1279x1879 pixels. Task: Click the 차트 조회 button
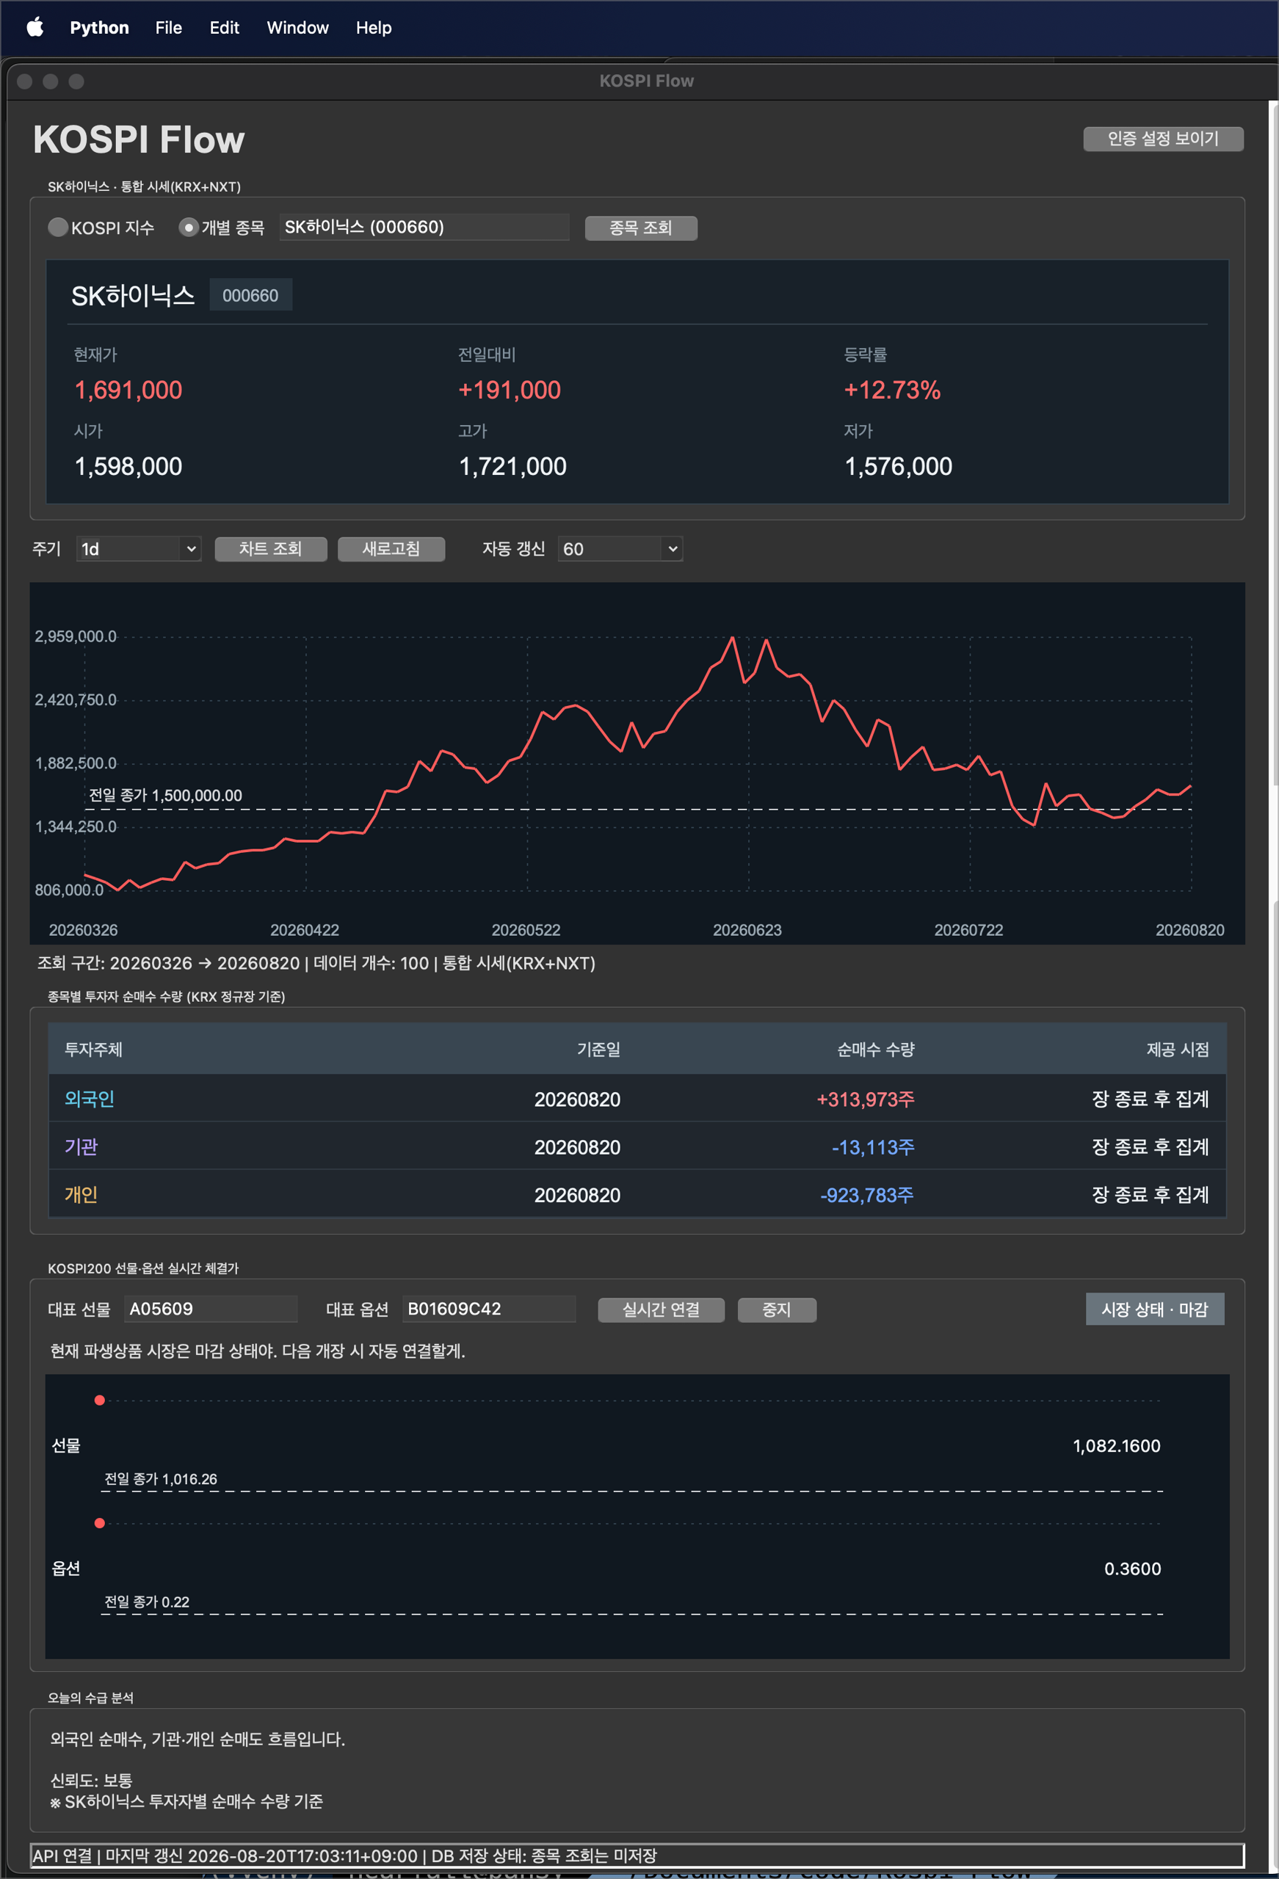(270, 549)
